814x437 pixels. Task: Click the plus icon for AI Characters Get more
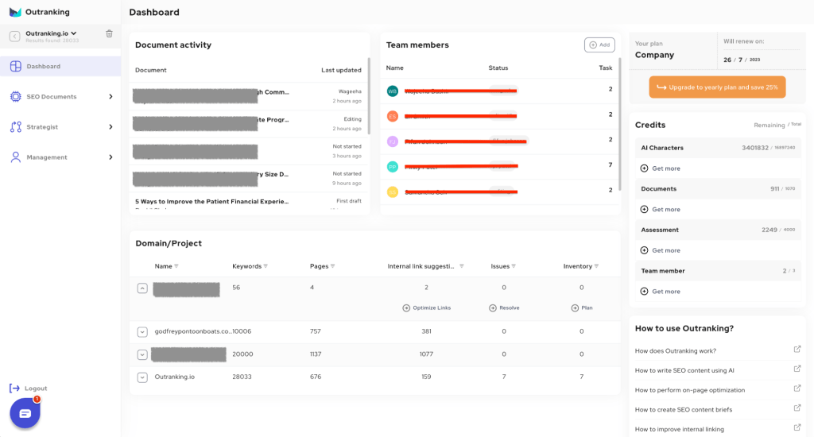coord(644,168)
